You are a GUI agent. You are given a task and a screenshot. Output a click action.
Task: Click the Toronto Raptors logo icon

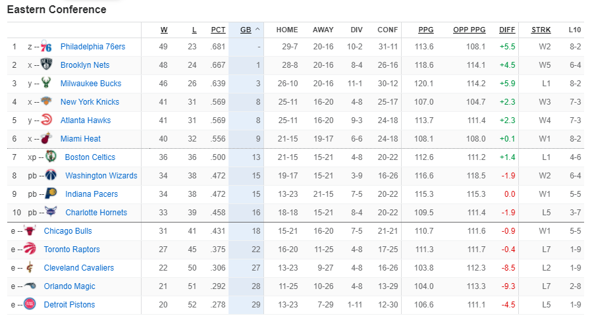30,250
